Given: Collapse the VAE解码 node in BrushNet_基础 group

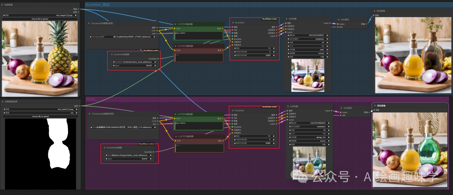Looking at the screenshot, I should pyautogui.click(x=338, y=20).
